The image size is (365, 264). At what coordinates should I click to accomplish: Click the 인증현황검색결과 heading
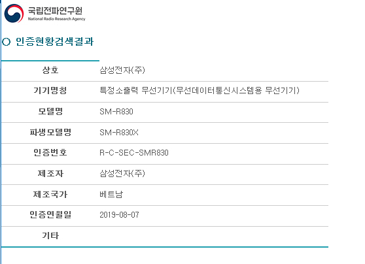click(x=54, y=41)
